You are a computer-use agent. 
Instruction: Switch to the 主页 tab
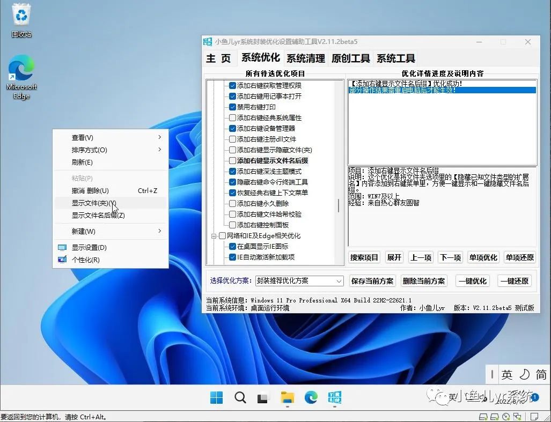pos(218,58)
